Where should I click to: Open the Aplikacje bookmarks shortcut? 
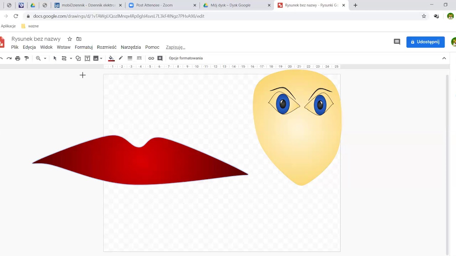pos(8,26)
